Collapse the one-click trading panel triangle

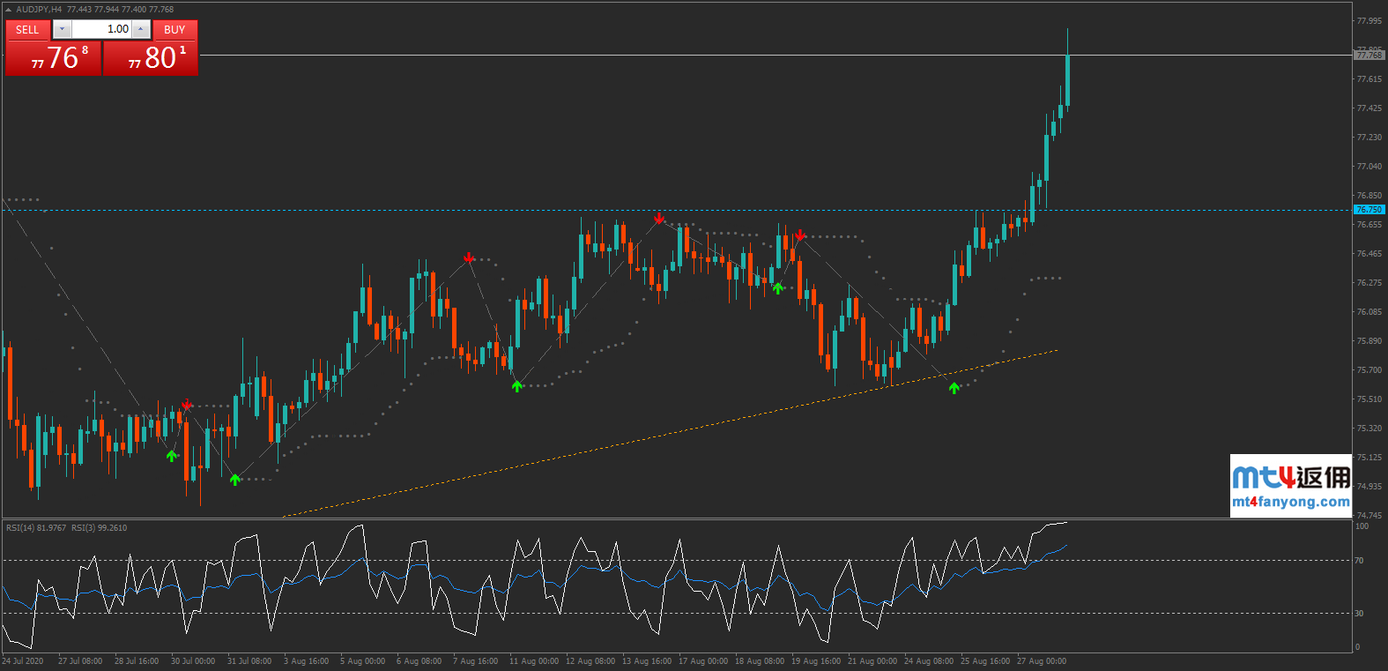(9, 10)
